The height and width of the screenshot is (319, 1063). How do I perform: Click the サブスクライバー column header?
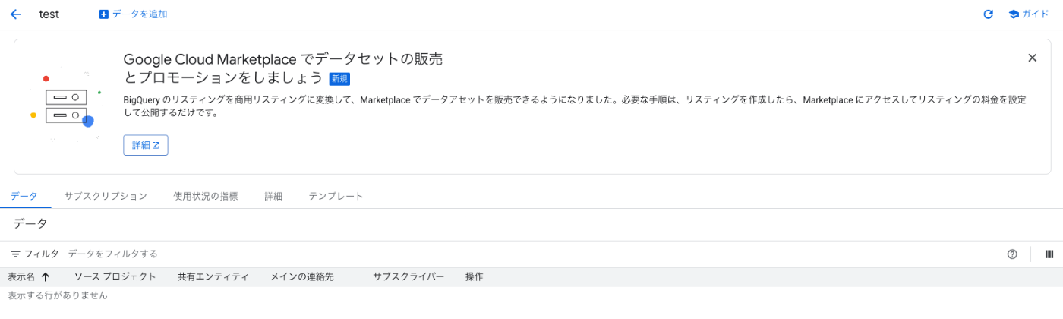coord(408,276)
